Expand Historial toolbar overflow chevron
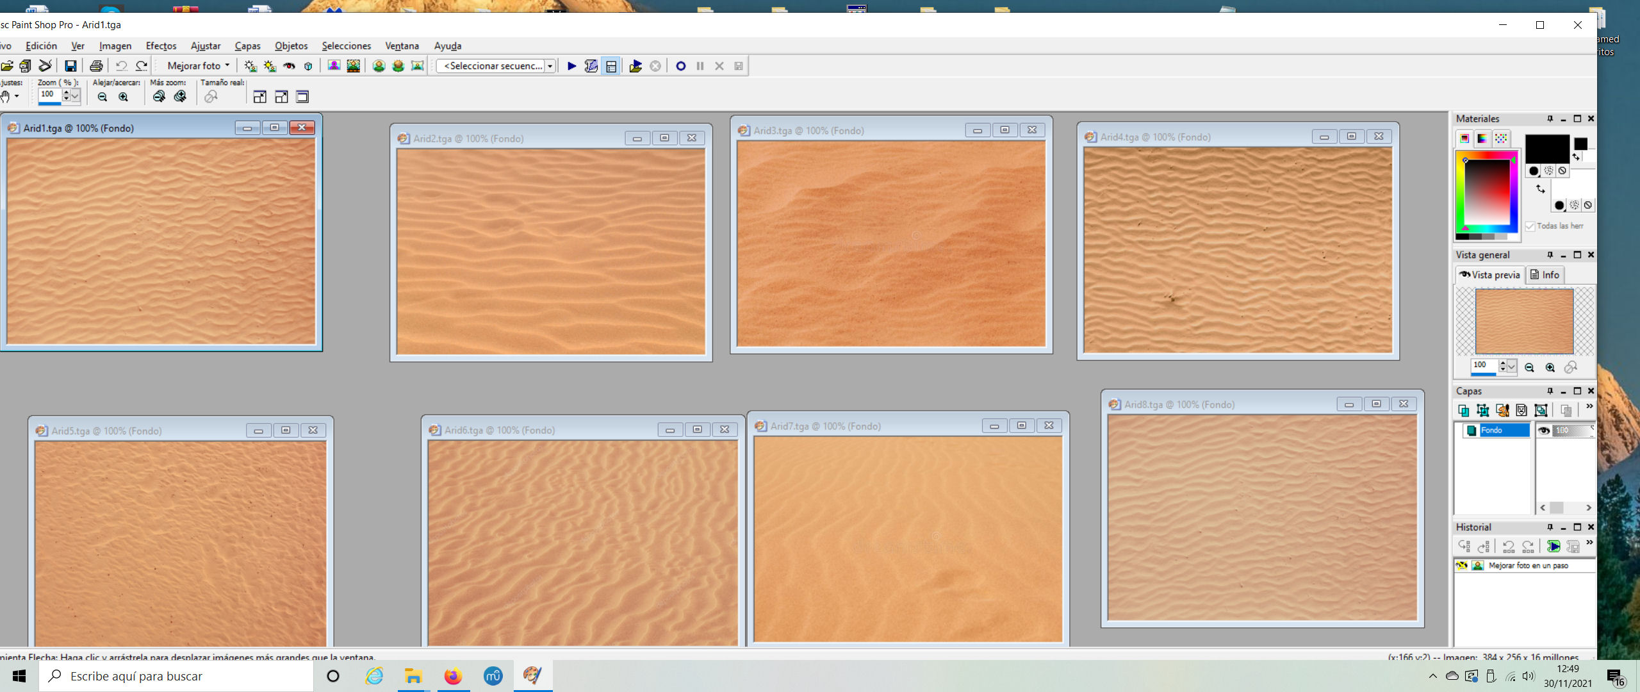 point(1589,543)
